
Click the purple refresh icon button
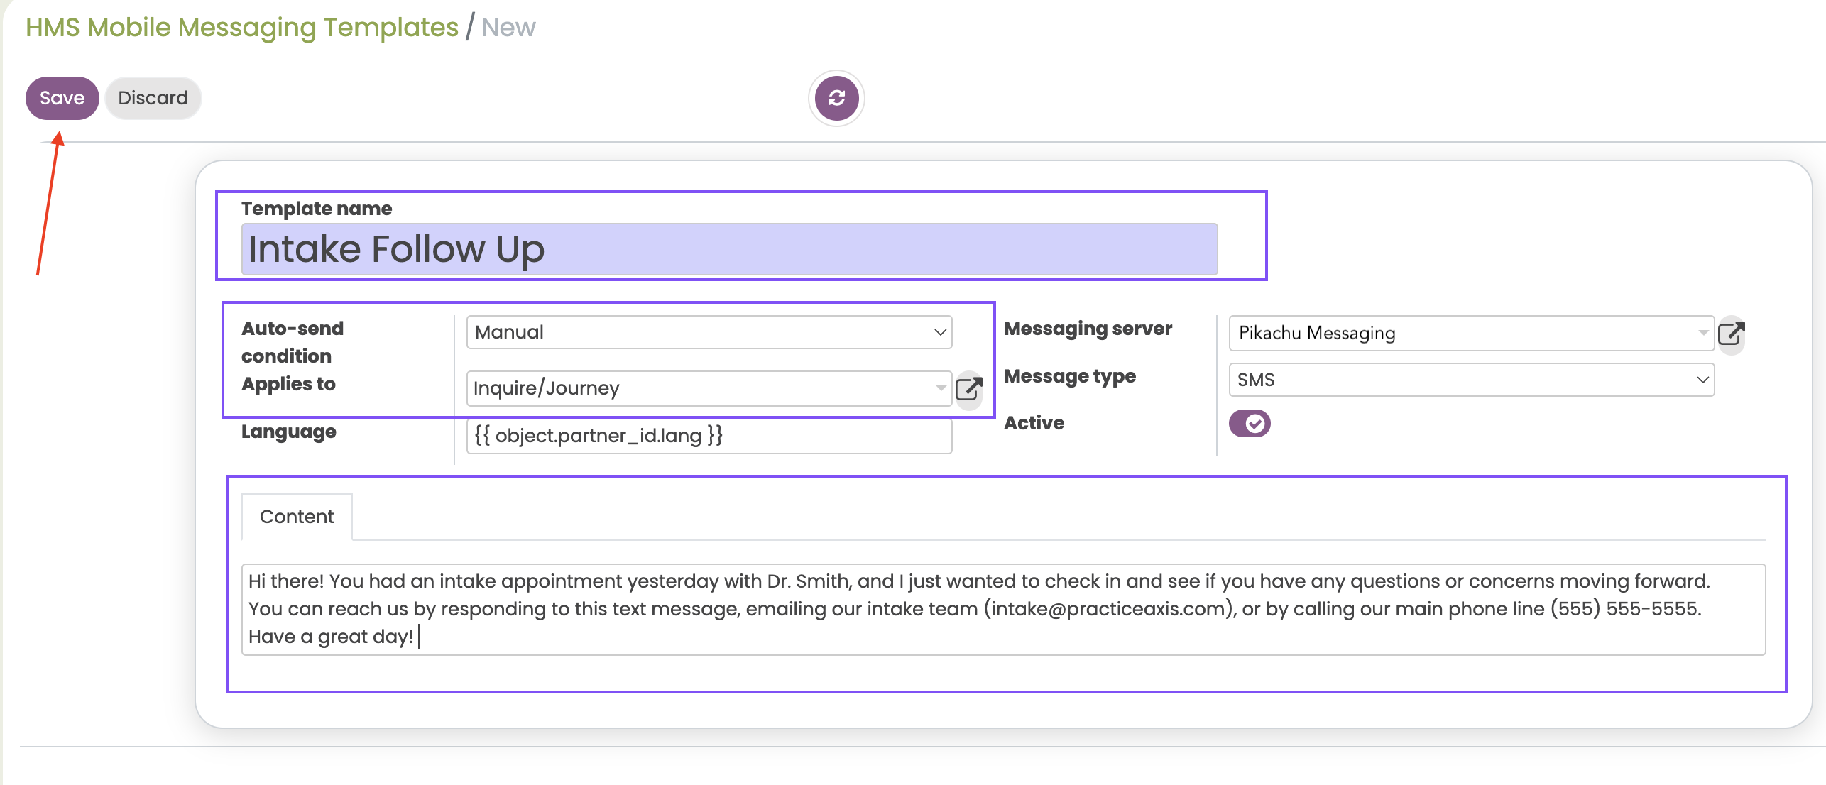pos(836,98)
